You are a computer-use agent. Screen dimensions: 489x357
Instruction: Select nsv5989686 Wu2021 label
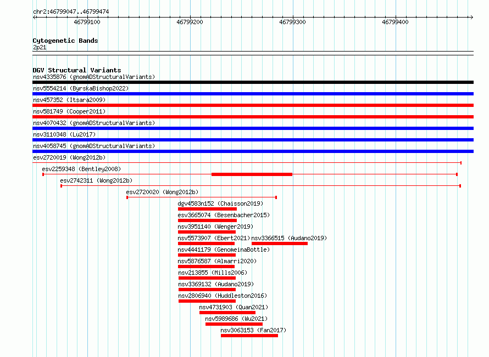pos(236,319)
